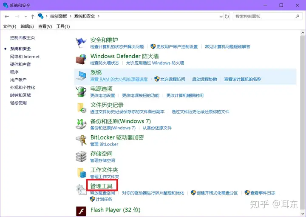The height and width of the screenshot is (217, 306).
Task: Click 查看 RAM 的大小和处理器速度 link
Action: point(119,79)
